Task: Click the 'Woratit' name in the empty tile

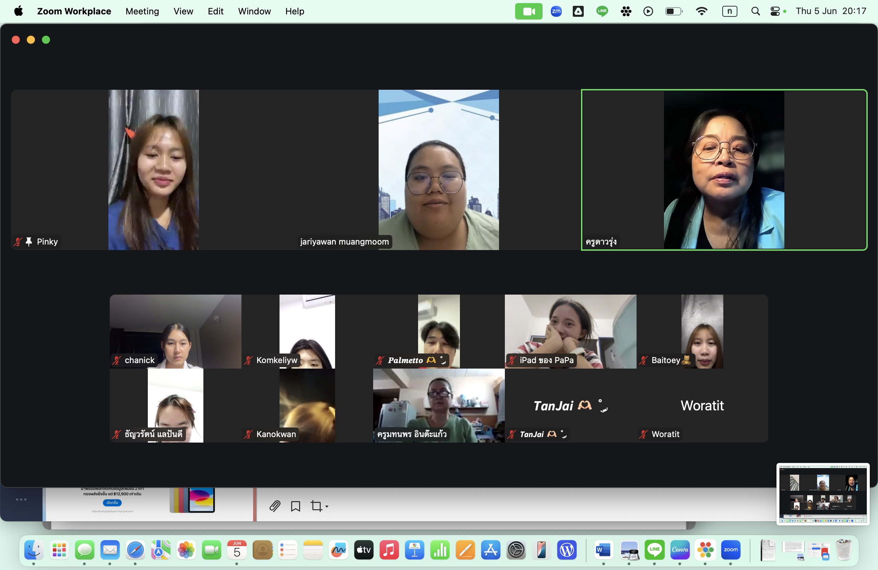Action: (702, 405)
